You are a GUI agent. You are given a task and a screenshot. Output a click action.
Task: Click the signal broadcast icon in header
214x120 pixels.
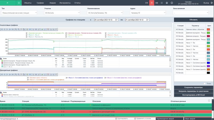pos(157,3)
